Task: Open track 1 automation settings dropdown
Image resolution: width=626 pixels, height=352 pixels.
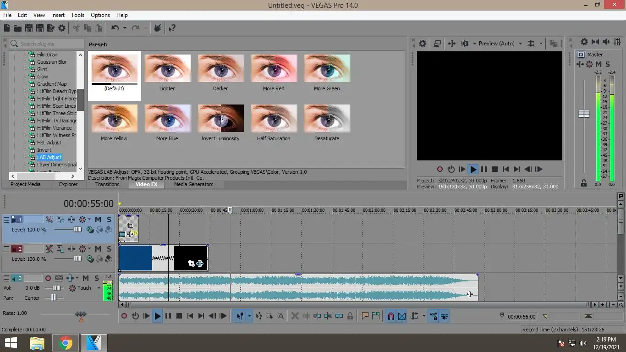Action: point(89,220)
